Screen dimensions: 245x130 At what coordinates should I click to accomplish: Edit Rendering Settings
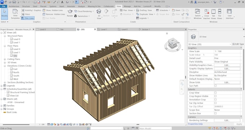point(227,120)
